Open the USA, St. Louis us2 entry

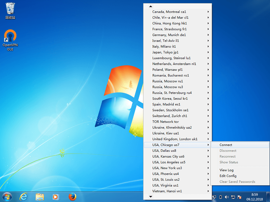pos(177,180)
